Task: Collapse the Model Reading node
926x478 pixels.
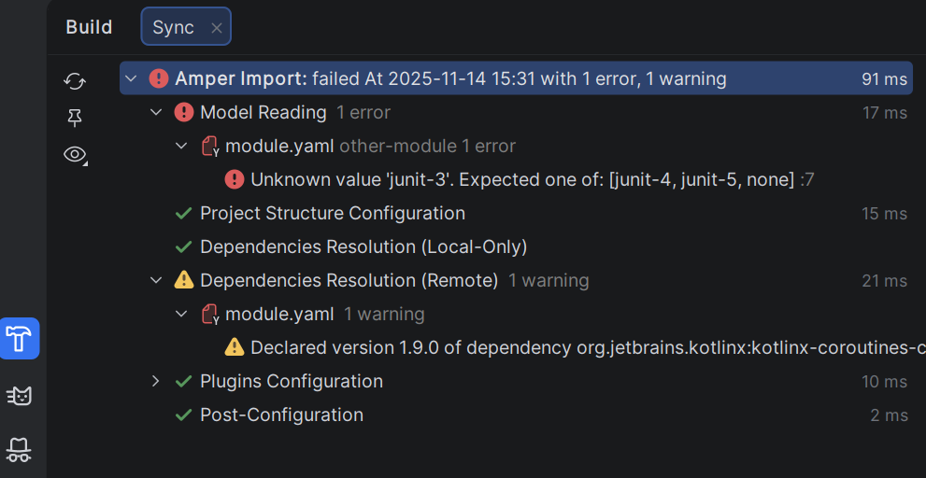Action: coord(156,112)
